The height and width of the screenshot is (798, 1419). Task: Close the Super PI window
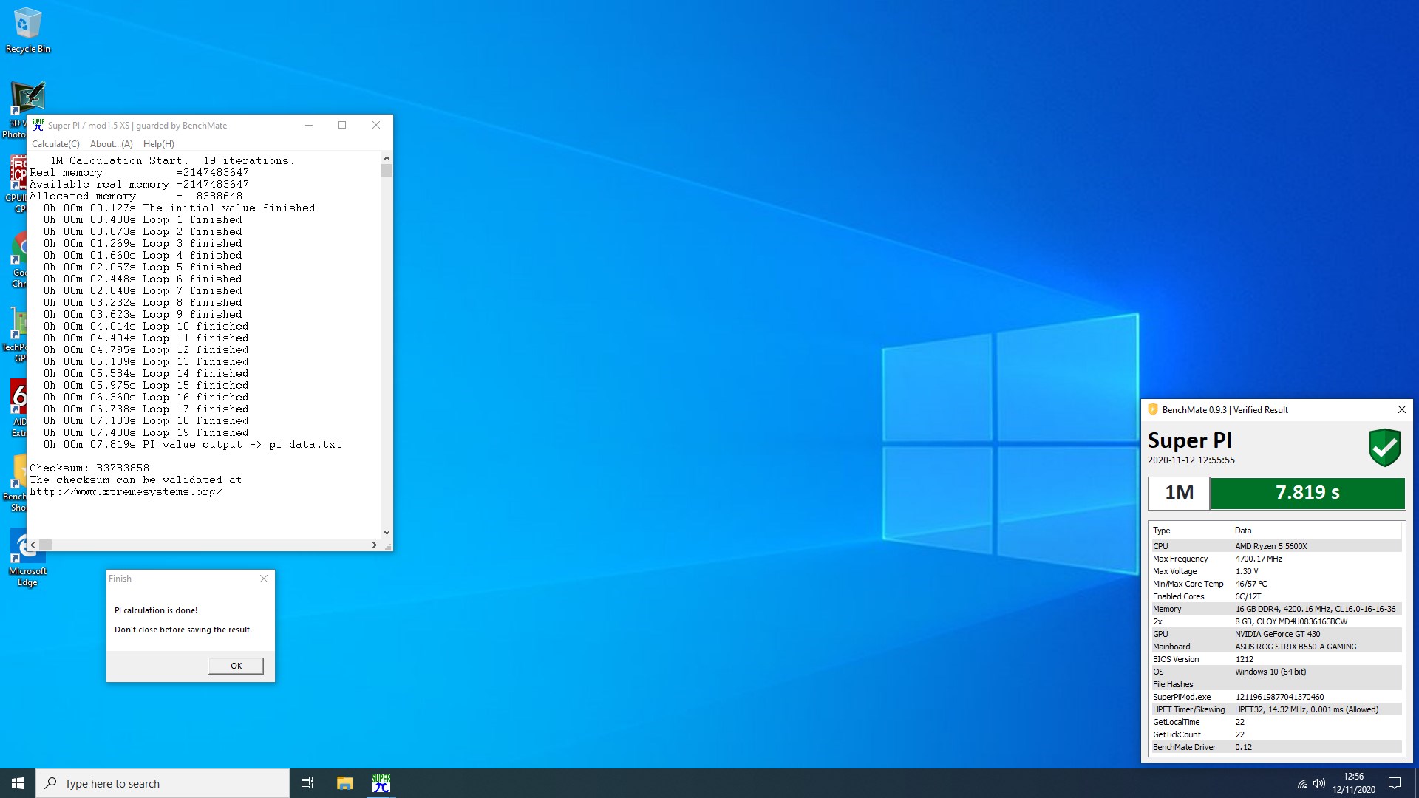coord(376,125)
